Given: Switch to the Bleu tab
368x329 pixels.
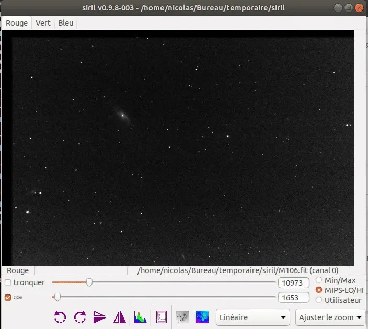Looking at the screenshot, I should click(x=65, y=23).
